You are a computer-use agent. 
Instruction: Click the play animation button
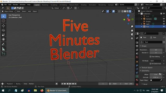click(x=70, y=84)
